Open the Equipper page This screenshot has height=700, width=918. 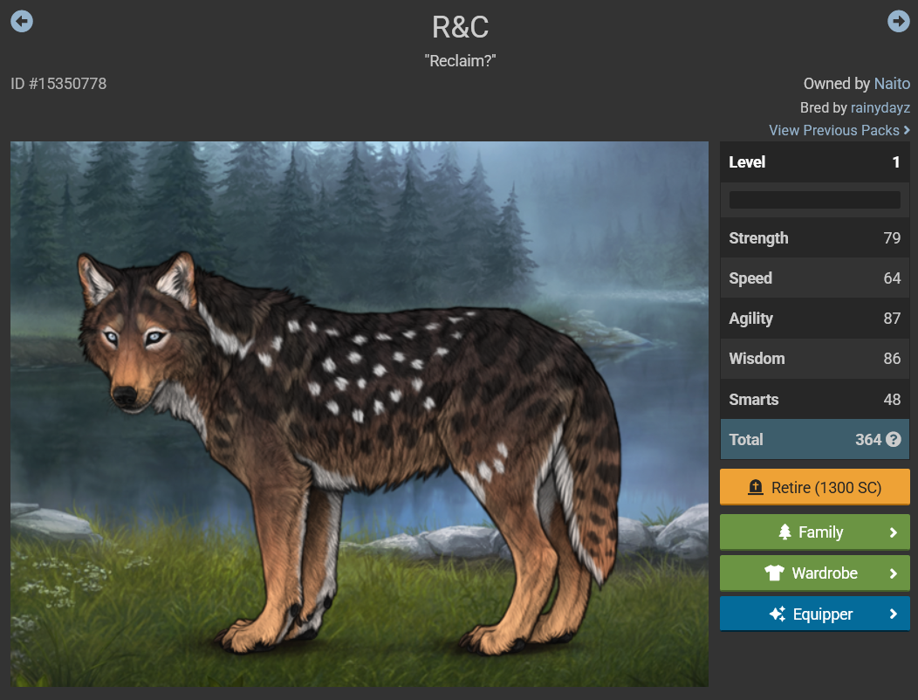[814, 614]
